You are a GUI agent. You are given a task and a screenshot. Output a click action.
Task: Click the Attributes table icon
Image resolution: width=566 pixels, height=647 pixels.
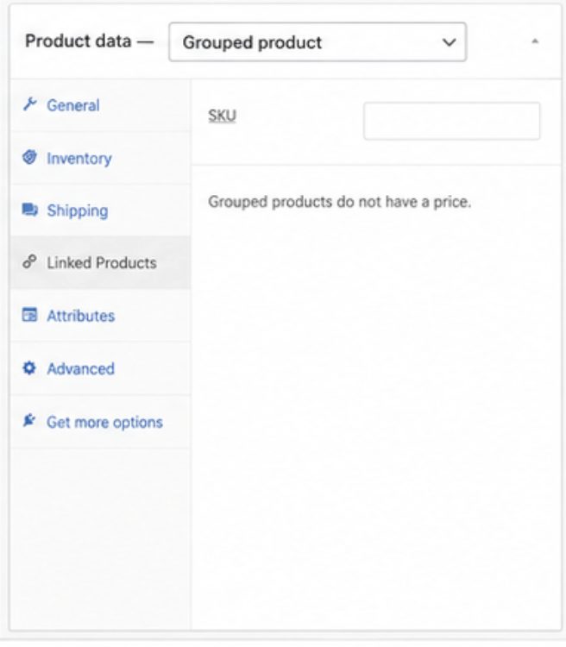point(29,315)
